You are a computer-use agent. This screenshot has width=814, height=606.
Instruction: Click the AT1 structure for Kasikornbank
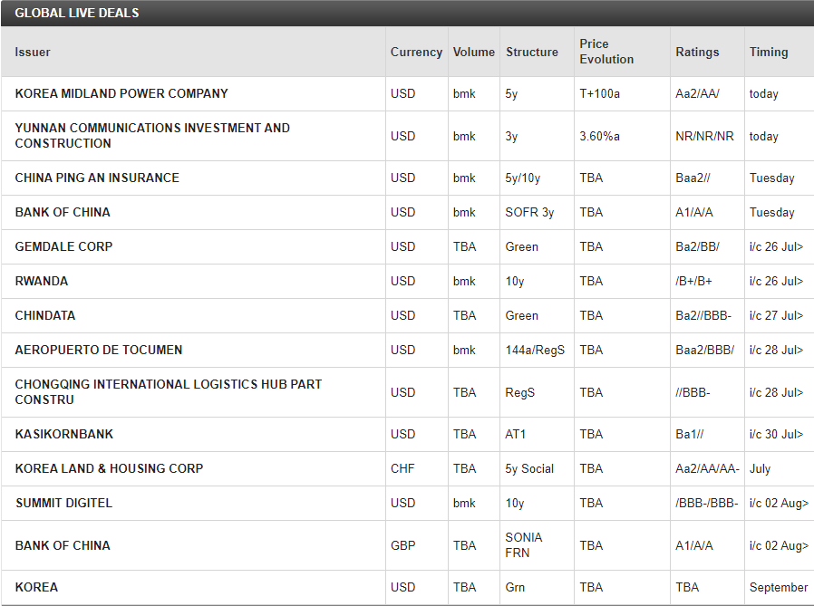point(515,434)
